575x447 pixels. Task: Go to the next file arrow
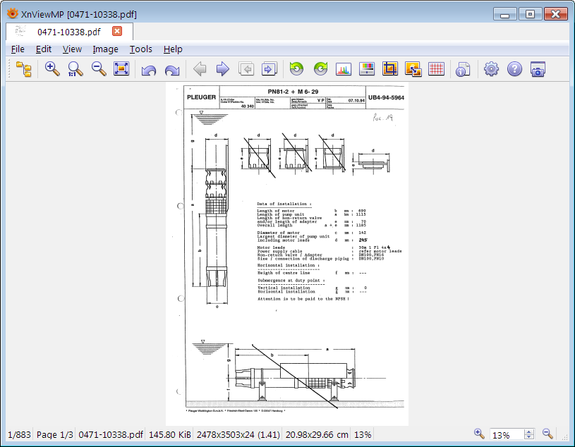pos(223,69)
